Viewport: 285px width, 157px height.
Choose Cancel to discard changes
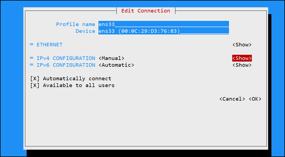click(x=232, y=99)
